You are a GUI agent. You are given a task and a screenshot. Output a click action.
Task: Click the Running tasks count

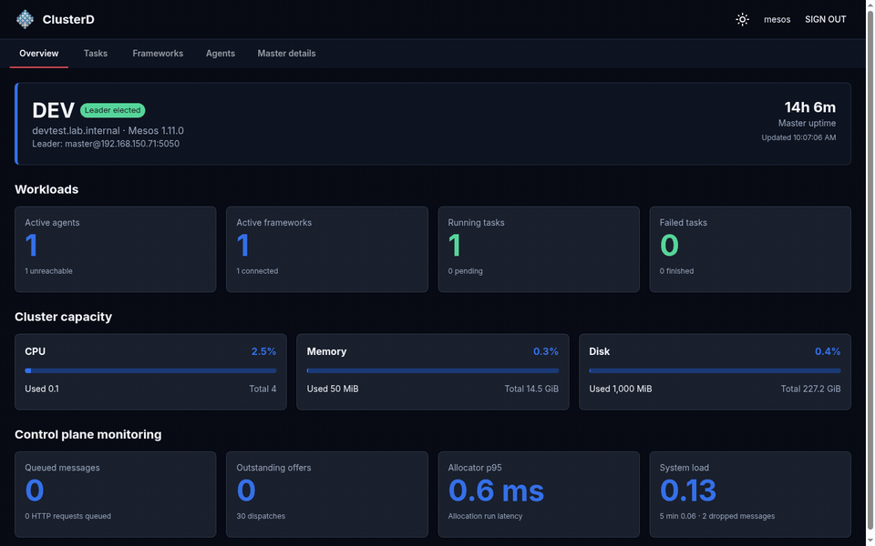click(455, 245)
